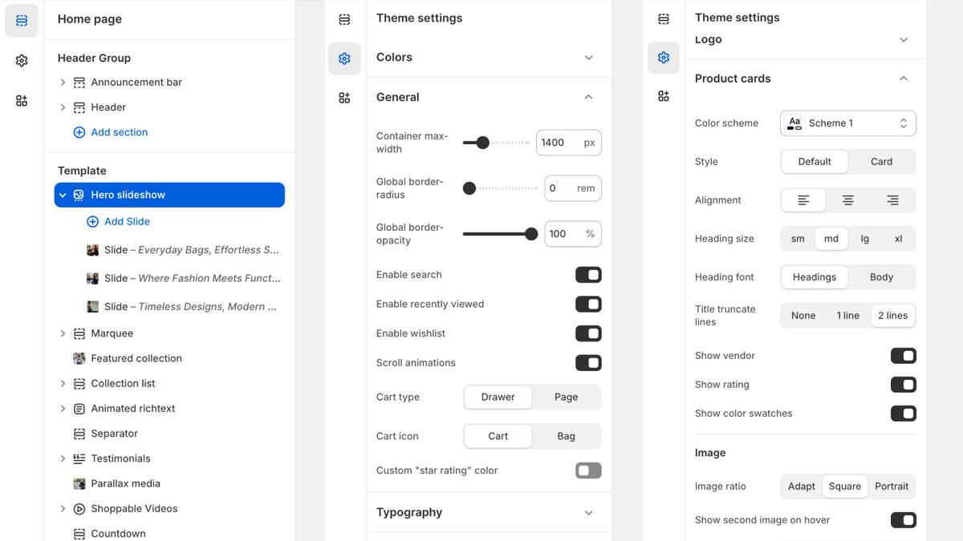Expand the Colors section
The height and width of the screenshot is (541, 963).
pyautogui.click(x=588, y=58)
